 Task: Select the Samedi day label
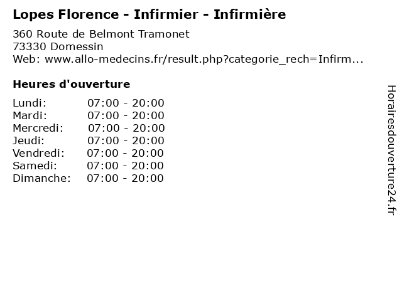point(35,166)
